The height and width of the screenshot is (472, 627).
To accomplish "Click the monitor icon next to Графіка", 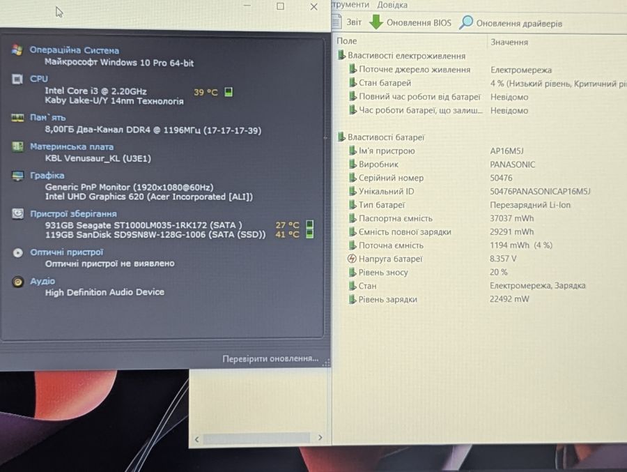I will [17, 176].
